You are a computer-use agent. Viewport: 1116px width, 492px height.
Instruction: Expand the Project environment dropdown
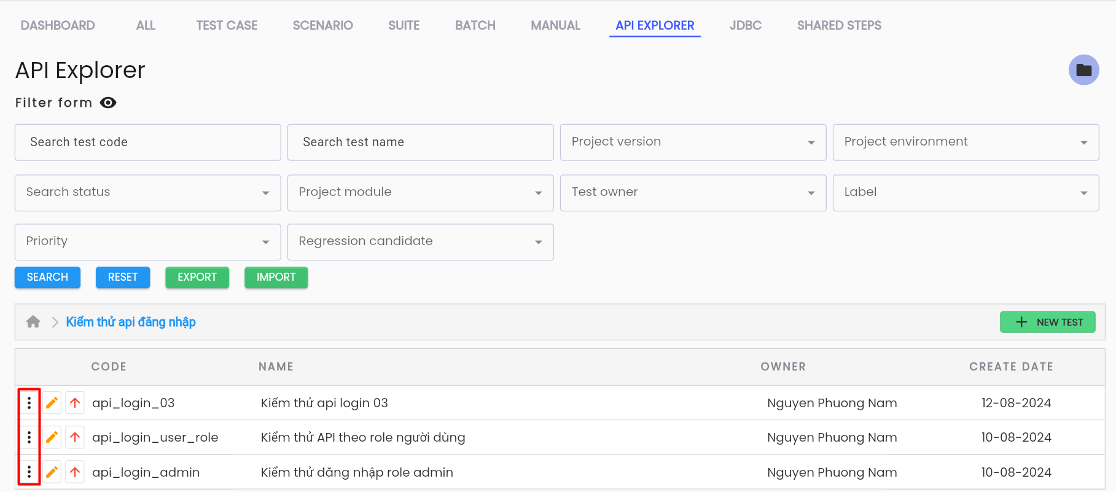(x=966, y=142)
